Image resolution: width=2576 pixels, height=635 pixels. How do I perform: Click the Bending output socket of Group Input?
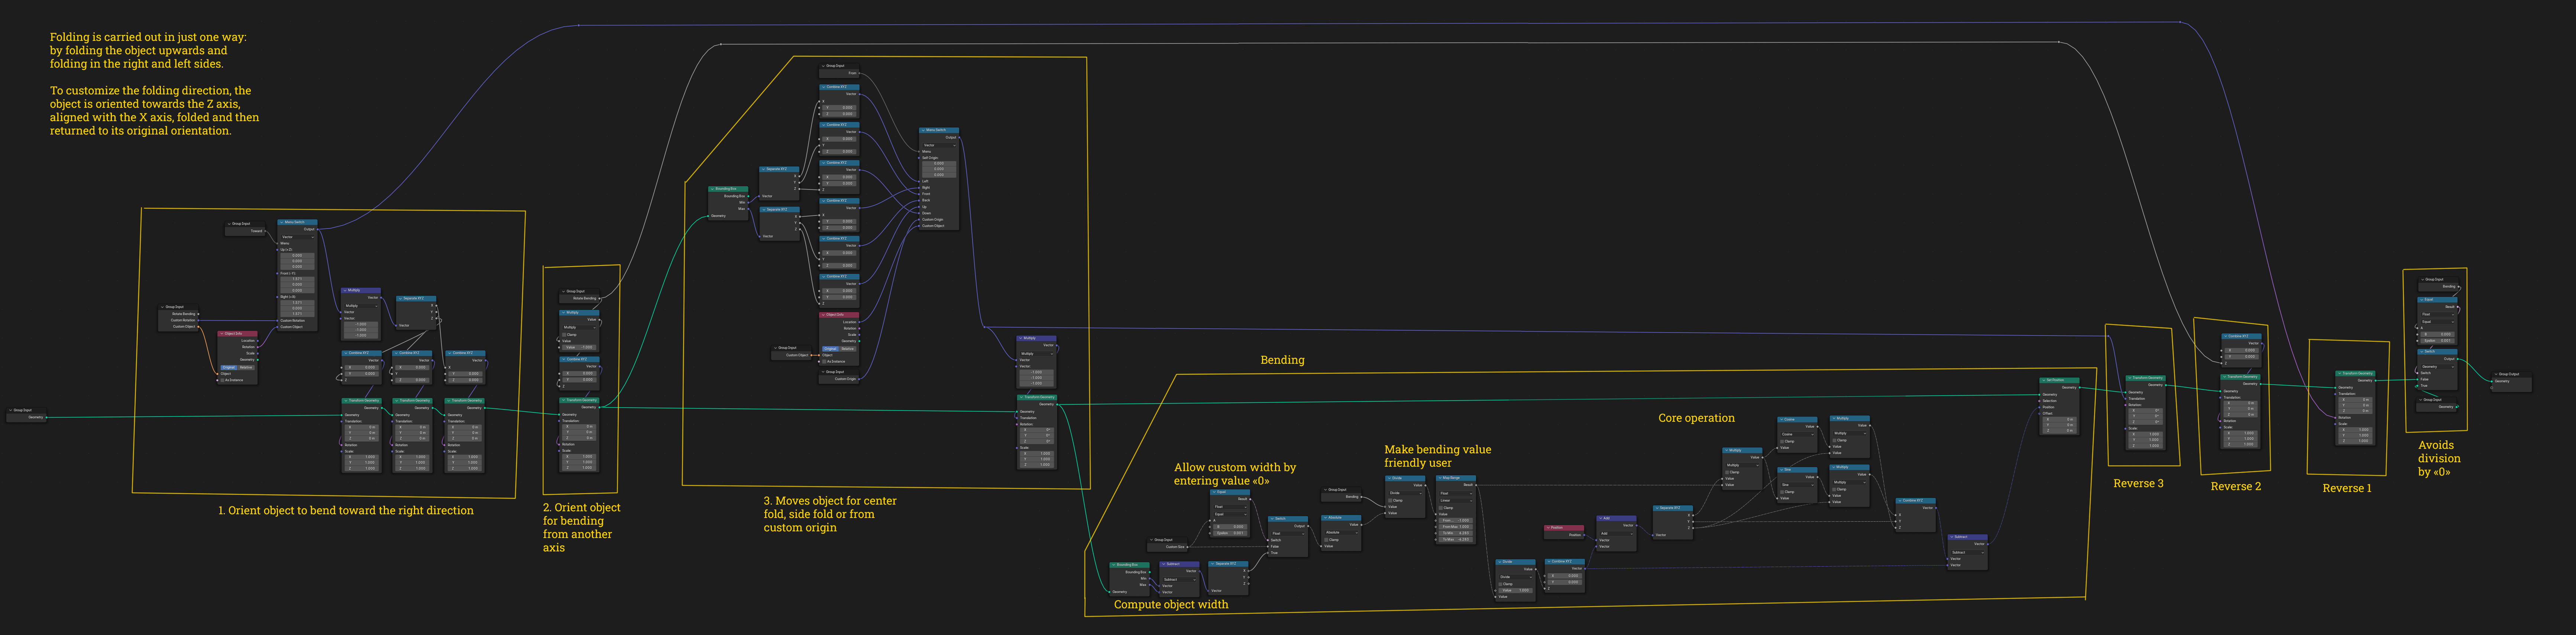[x=1361, y=497]
